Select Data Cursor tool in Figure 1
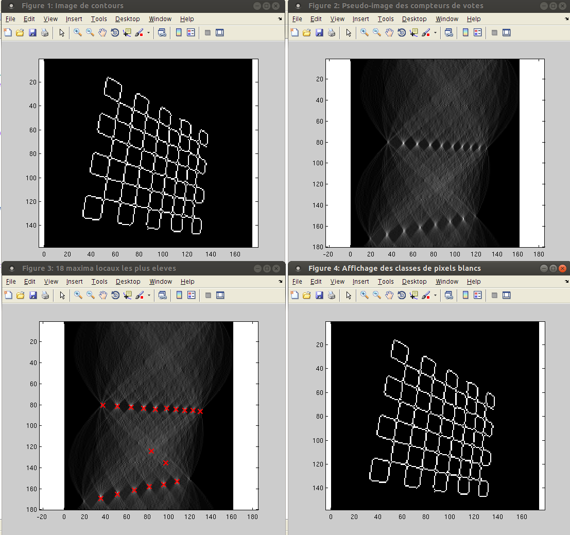Screen dimensions: 570x535 point(127,32)
